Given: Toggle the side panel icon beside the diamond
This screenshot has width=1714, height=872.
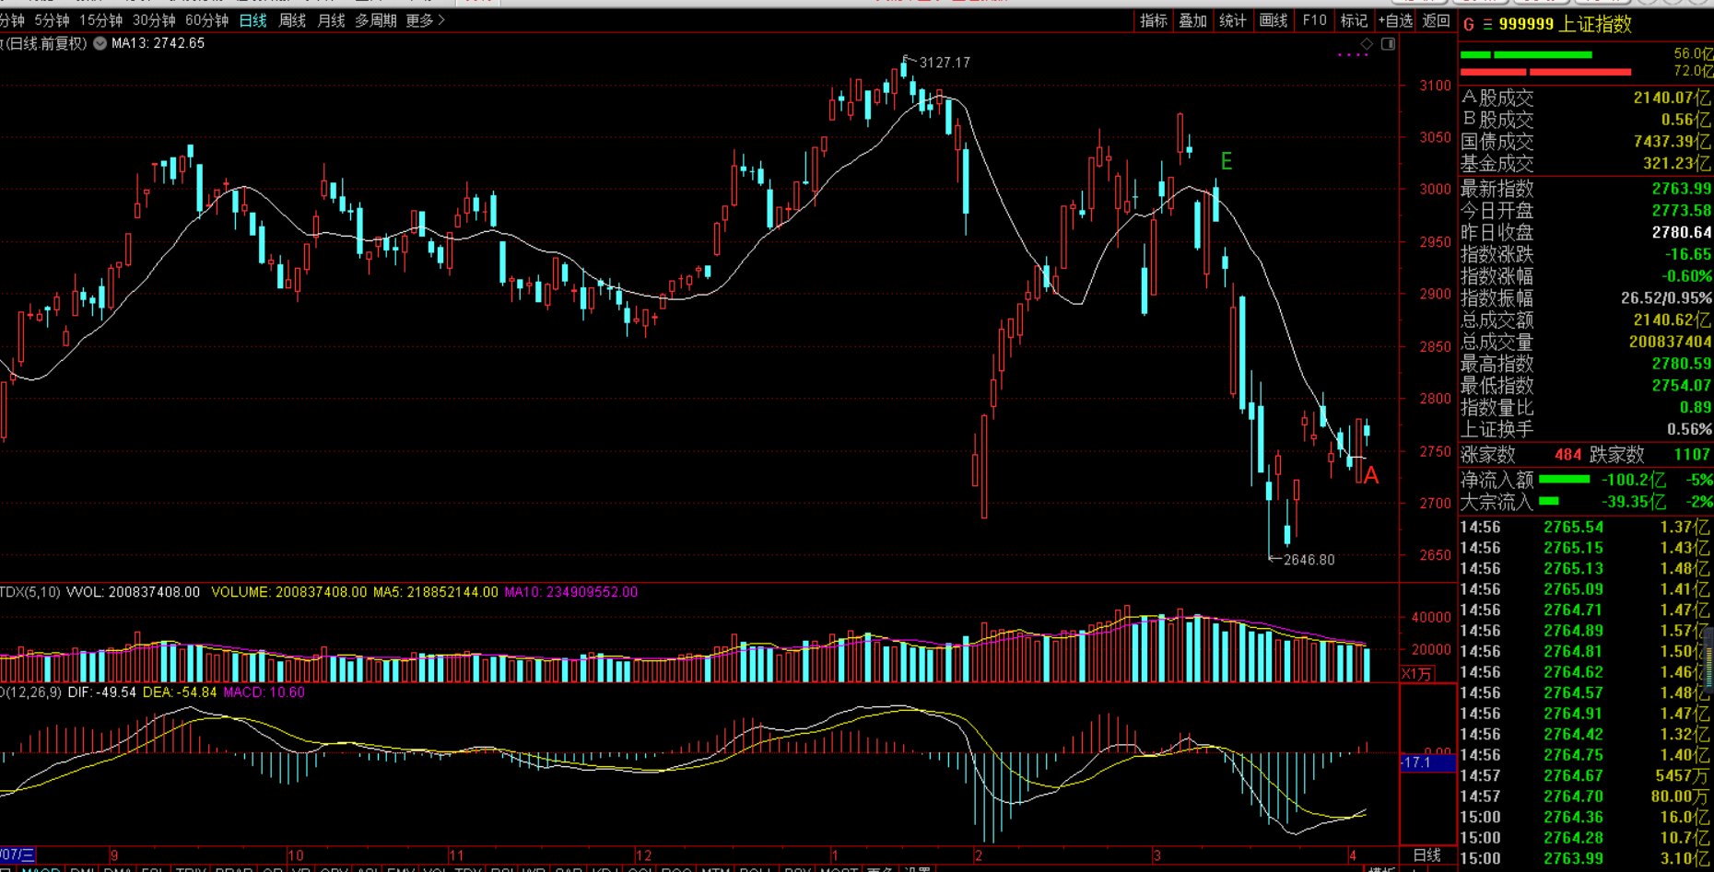Looking at the screenshot, I should (1389, 43).
